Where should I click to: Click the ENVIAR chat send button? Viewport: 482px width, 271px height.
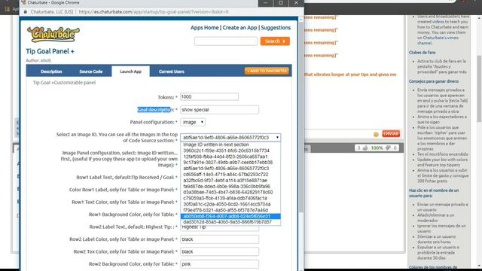click(391, 134)
